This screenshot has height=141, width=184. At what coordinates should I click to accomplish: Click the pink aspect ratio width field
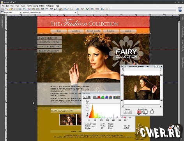coord(139,112)
